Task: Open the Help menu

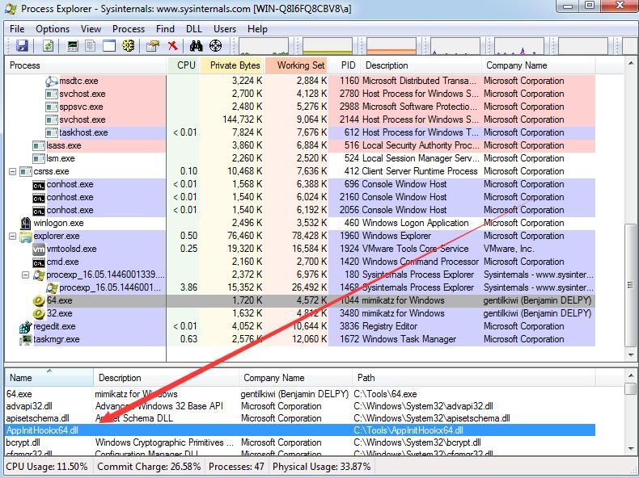Action: click(x=257, y=29)
